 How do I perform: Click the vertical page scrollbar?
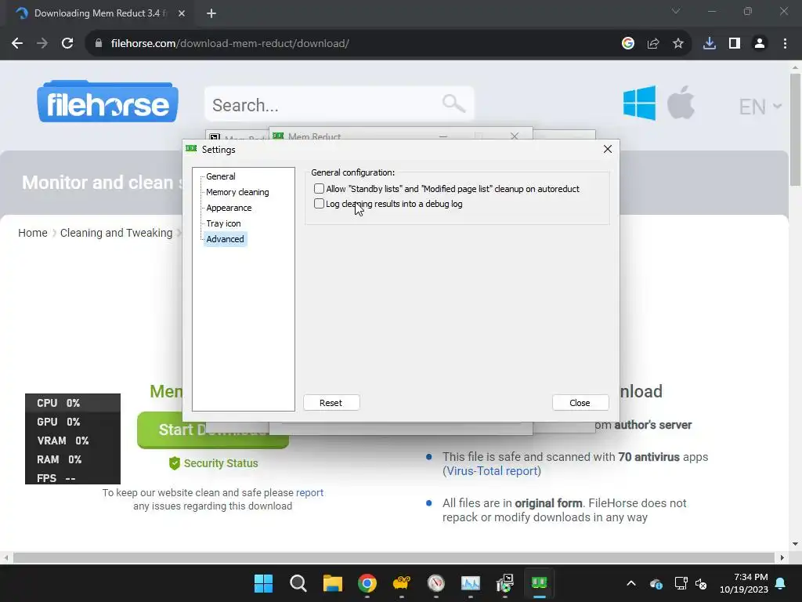[x=796, y=130]
